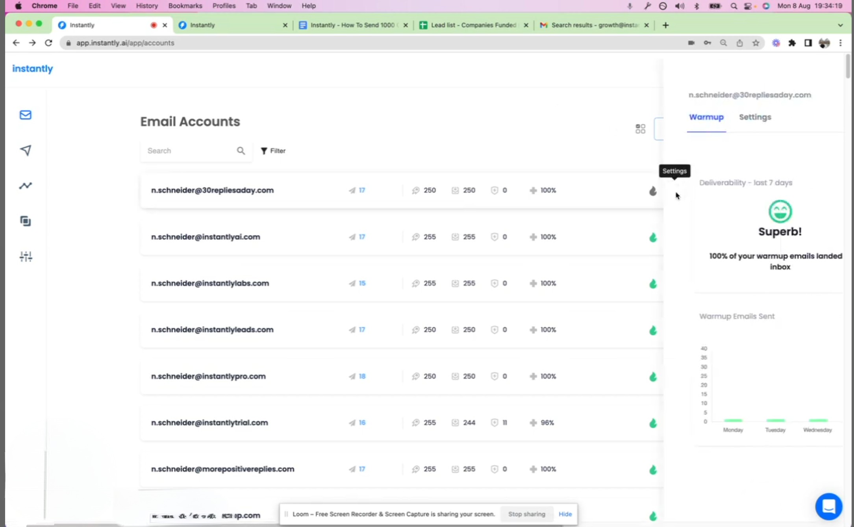The height and width of the screenshot is (527, 854).
Task: Open Campaigns paper-plane icon in sidebar
Action: [26, 150]
